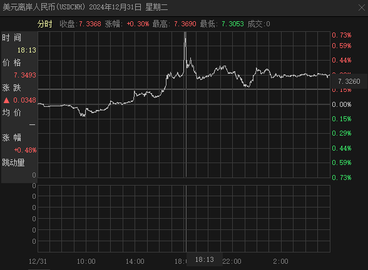
Task: Click the 0.00% baseline axis label
Action: tap(342, 104)
